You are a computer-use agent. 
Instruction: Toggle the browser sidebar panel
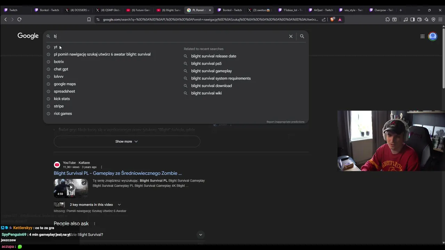(412, 19)
